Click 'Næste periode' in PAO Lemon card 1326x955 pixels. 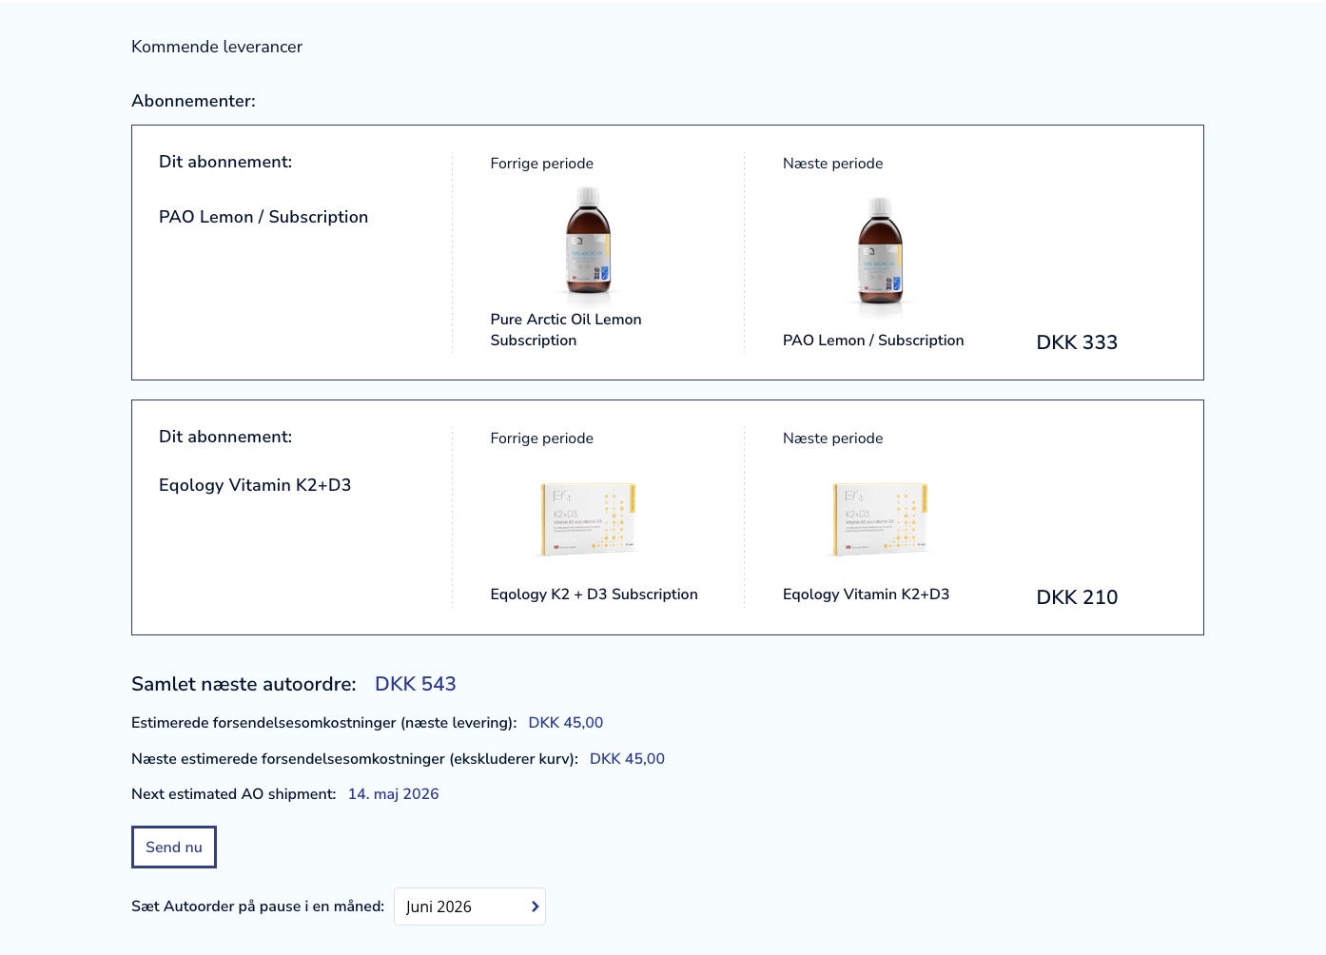coord(832,164)
